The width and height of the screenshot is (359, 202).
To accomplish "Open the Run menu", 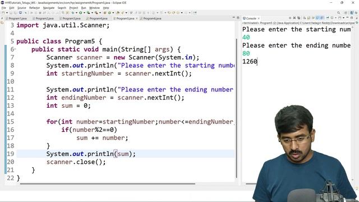I will pos(84,8).
